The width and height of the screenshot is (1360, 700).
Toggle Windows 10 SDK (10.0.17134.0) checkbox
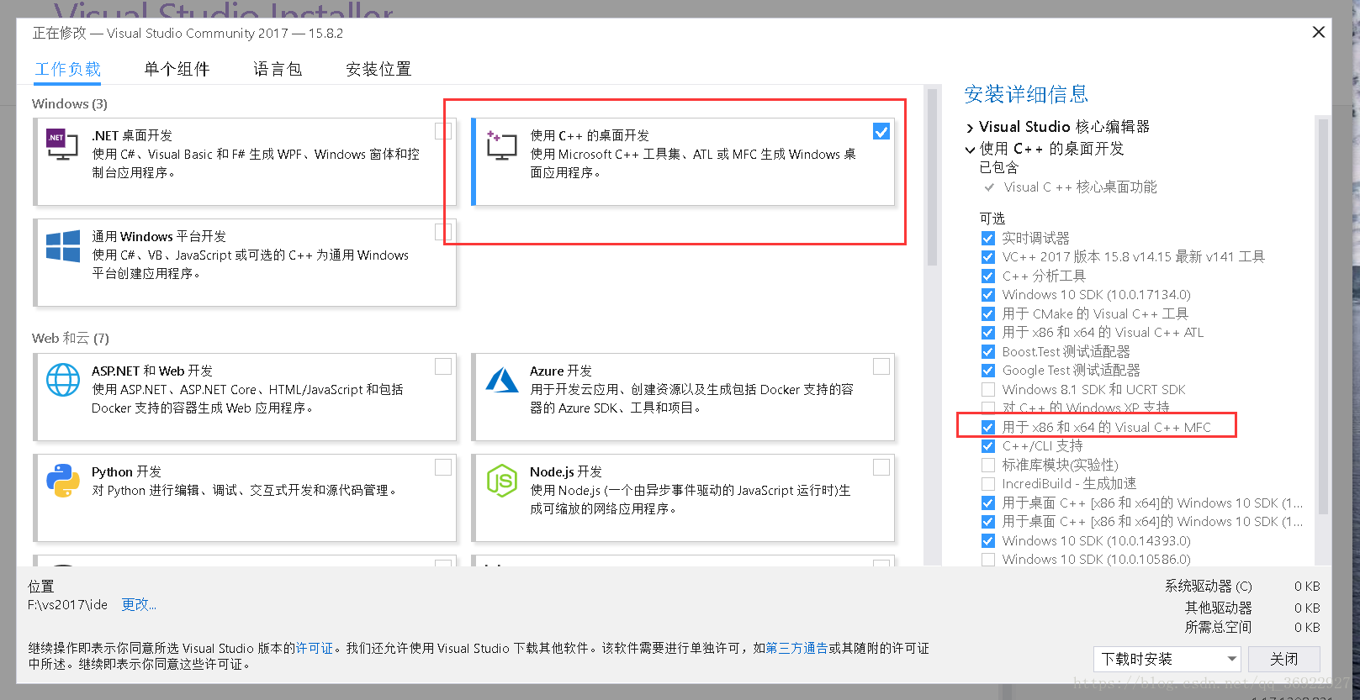click(988, 295)
